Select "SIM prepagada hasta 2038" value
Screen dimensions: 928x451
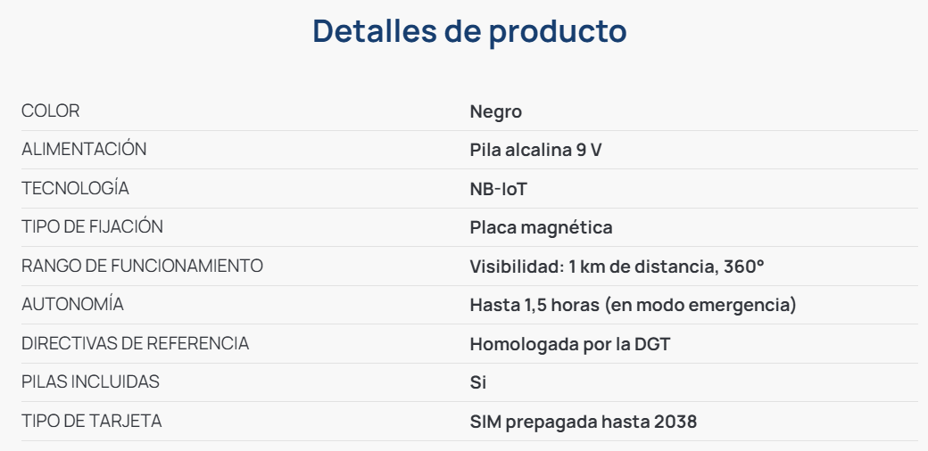pyautogui.click(x=583, y=422)
